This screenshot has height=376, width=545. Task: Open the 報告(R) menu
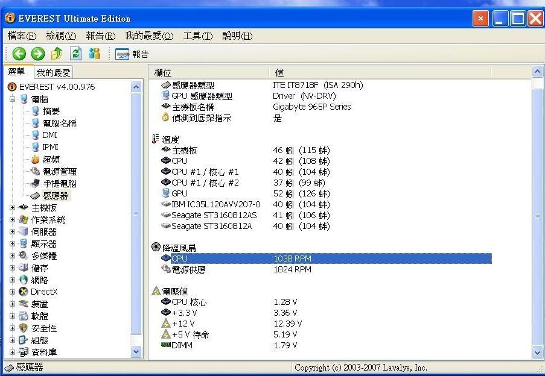click(100, 36)
